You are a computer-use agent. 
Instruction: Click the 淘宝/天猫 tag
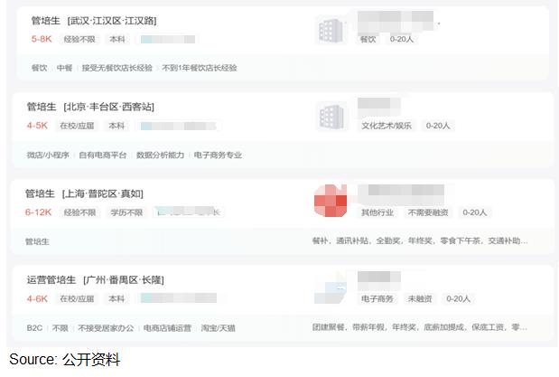pyautogui.click(x=218, y=328)
